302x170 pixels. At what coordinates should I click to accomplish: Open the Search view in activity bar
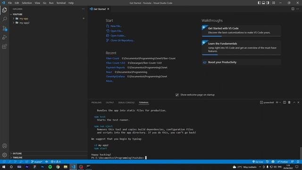pos(4,19)
